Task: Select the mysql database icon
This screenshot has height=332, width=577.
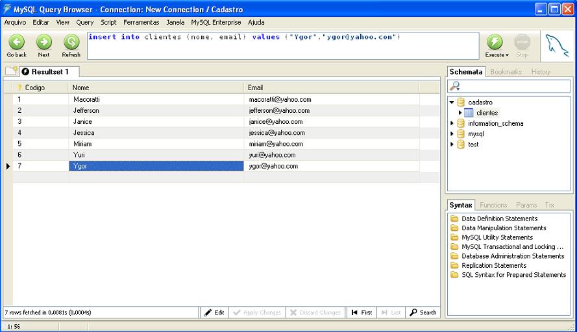Action: tap(461, 134)
